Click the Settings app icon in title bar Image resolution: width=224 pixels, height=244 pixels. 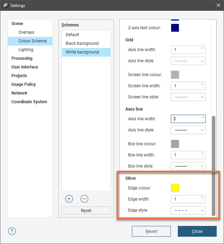click(6, 5)
